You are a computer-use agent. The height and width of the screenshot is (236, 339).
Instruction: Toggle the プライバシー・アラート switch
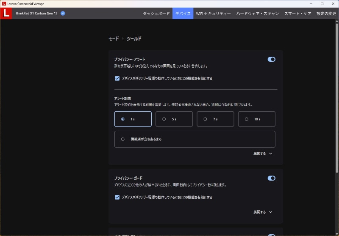coord(272,59)
